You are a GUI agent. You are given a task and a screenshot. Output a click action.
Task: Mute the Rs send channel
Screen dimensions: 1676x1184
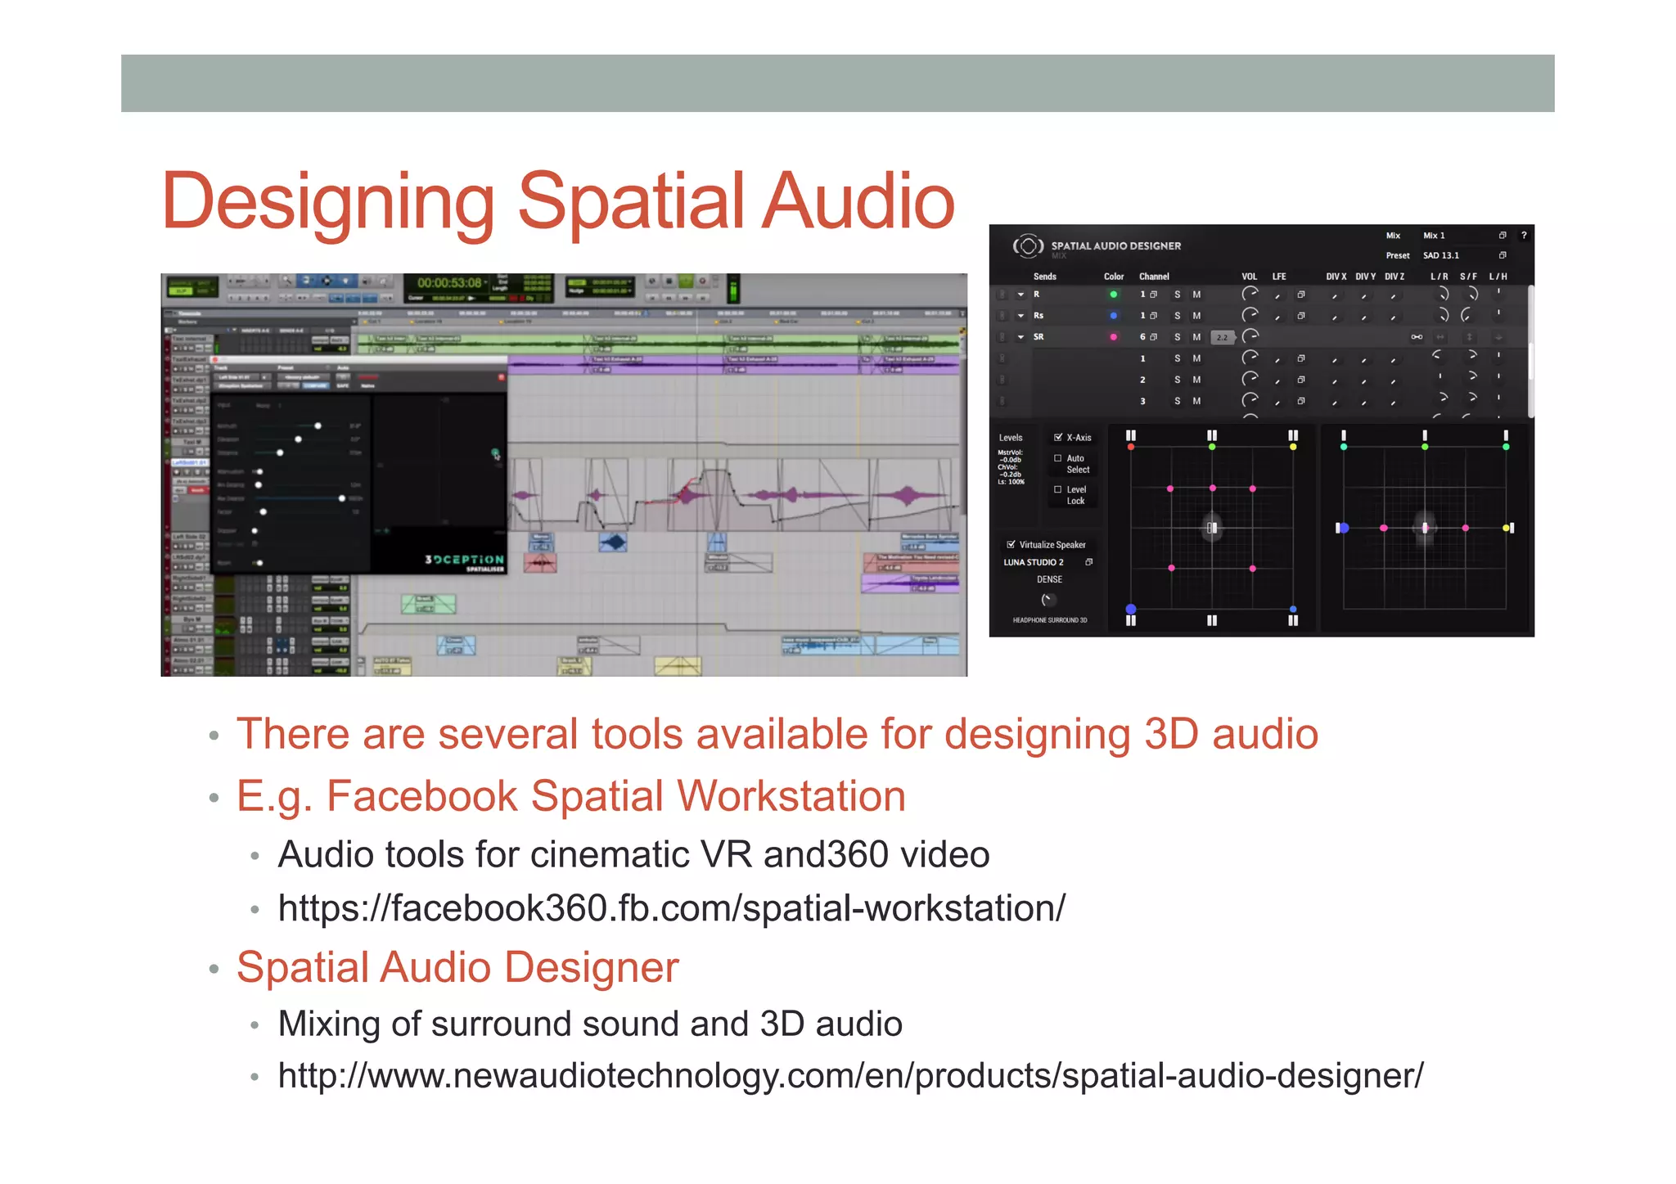tap(1196, 316)
